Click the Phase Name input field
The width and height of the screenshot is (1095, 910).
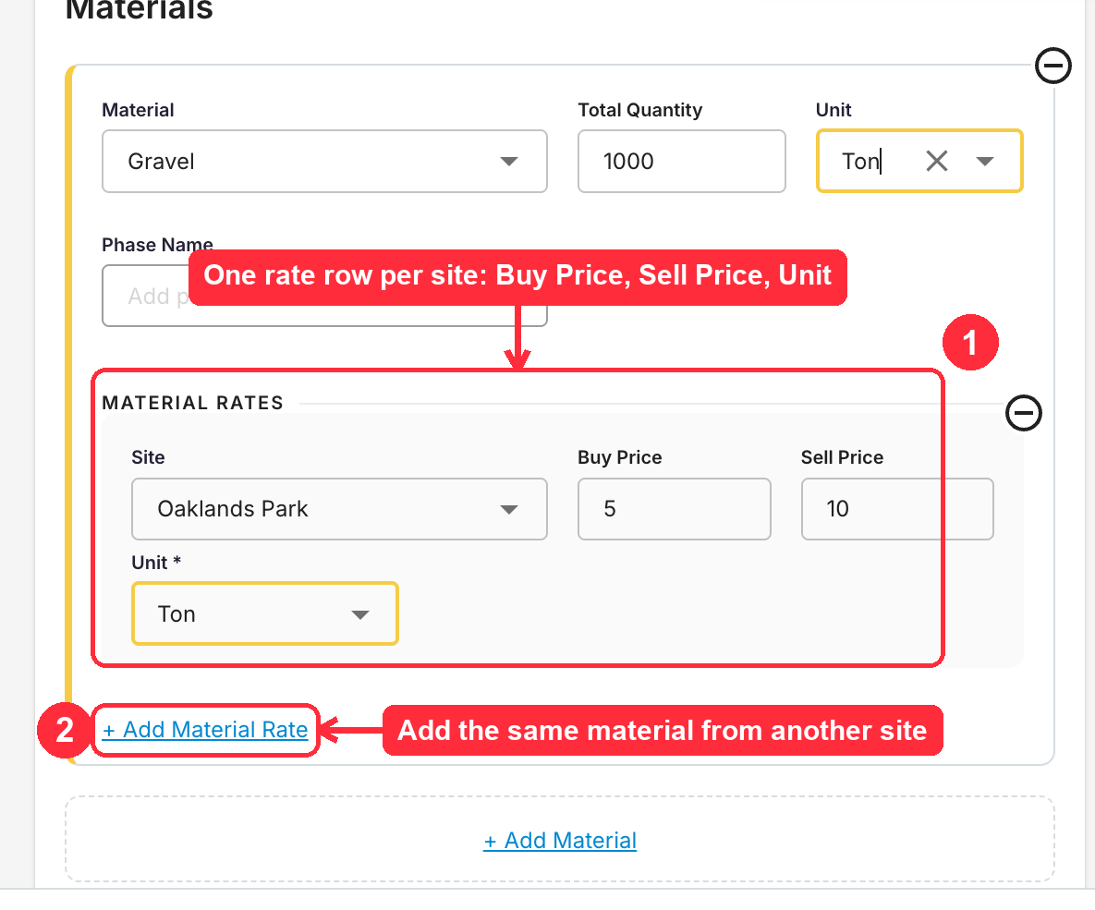click(324, 296)
